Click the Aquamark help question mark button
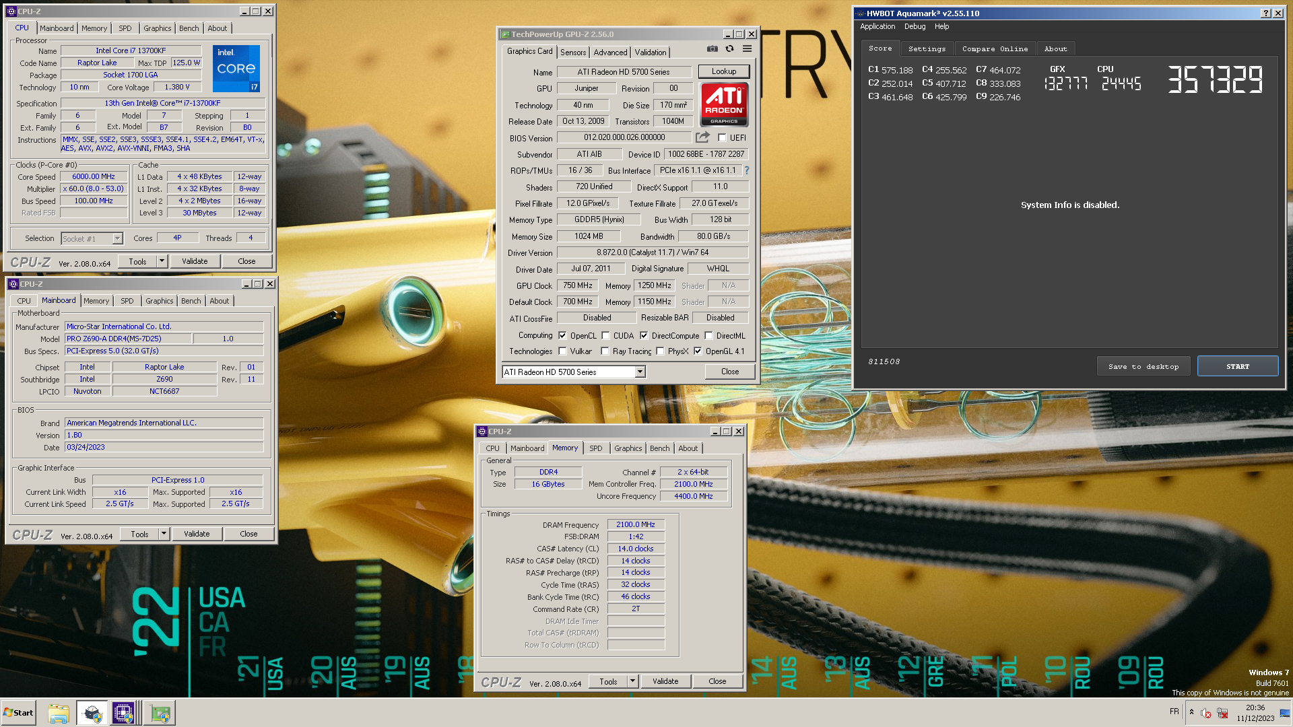Viewport: 1293px width, 727px height. click(x=1266, y=13)
